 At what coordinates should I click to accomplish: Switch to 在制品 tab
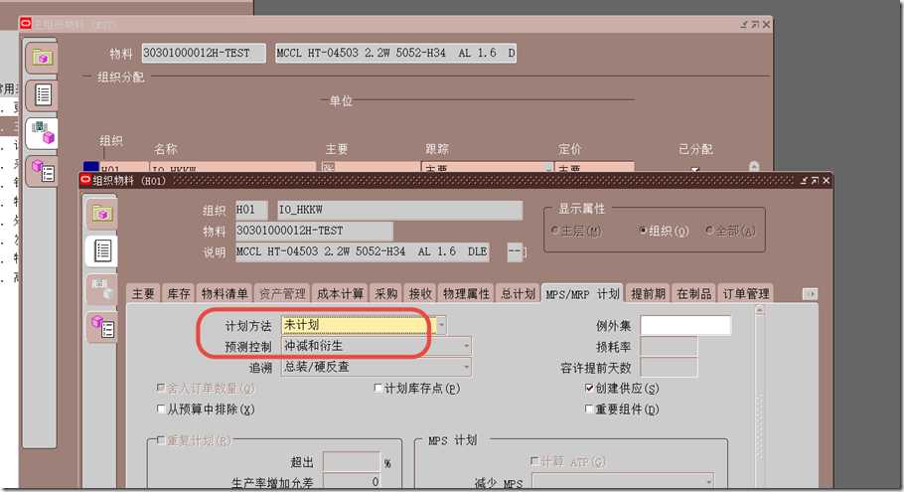pyautogui.click(x=694, y=293)
